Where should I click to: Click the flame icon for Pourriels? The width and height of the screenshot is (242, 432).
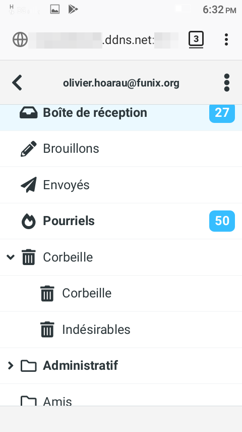(29, 221)
